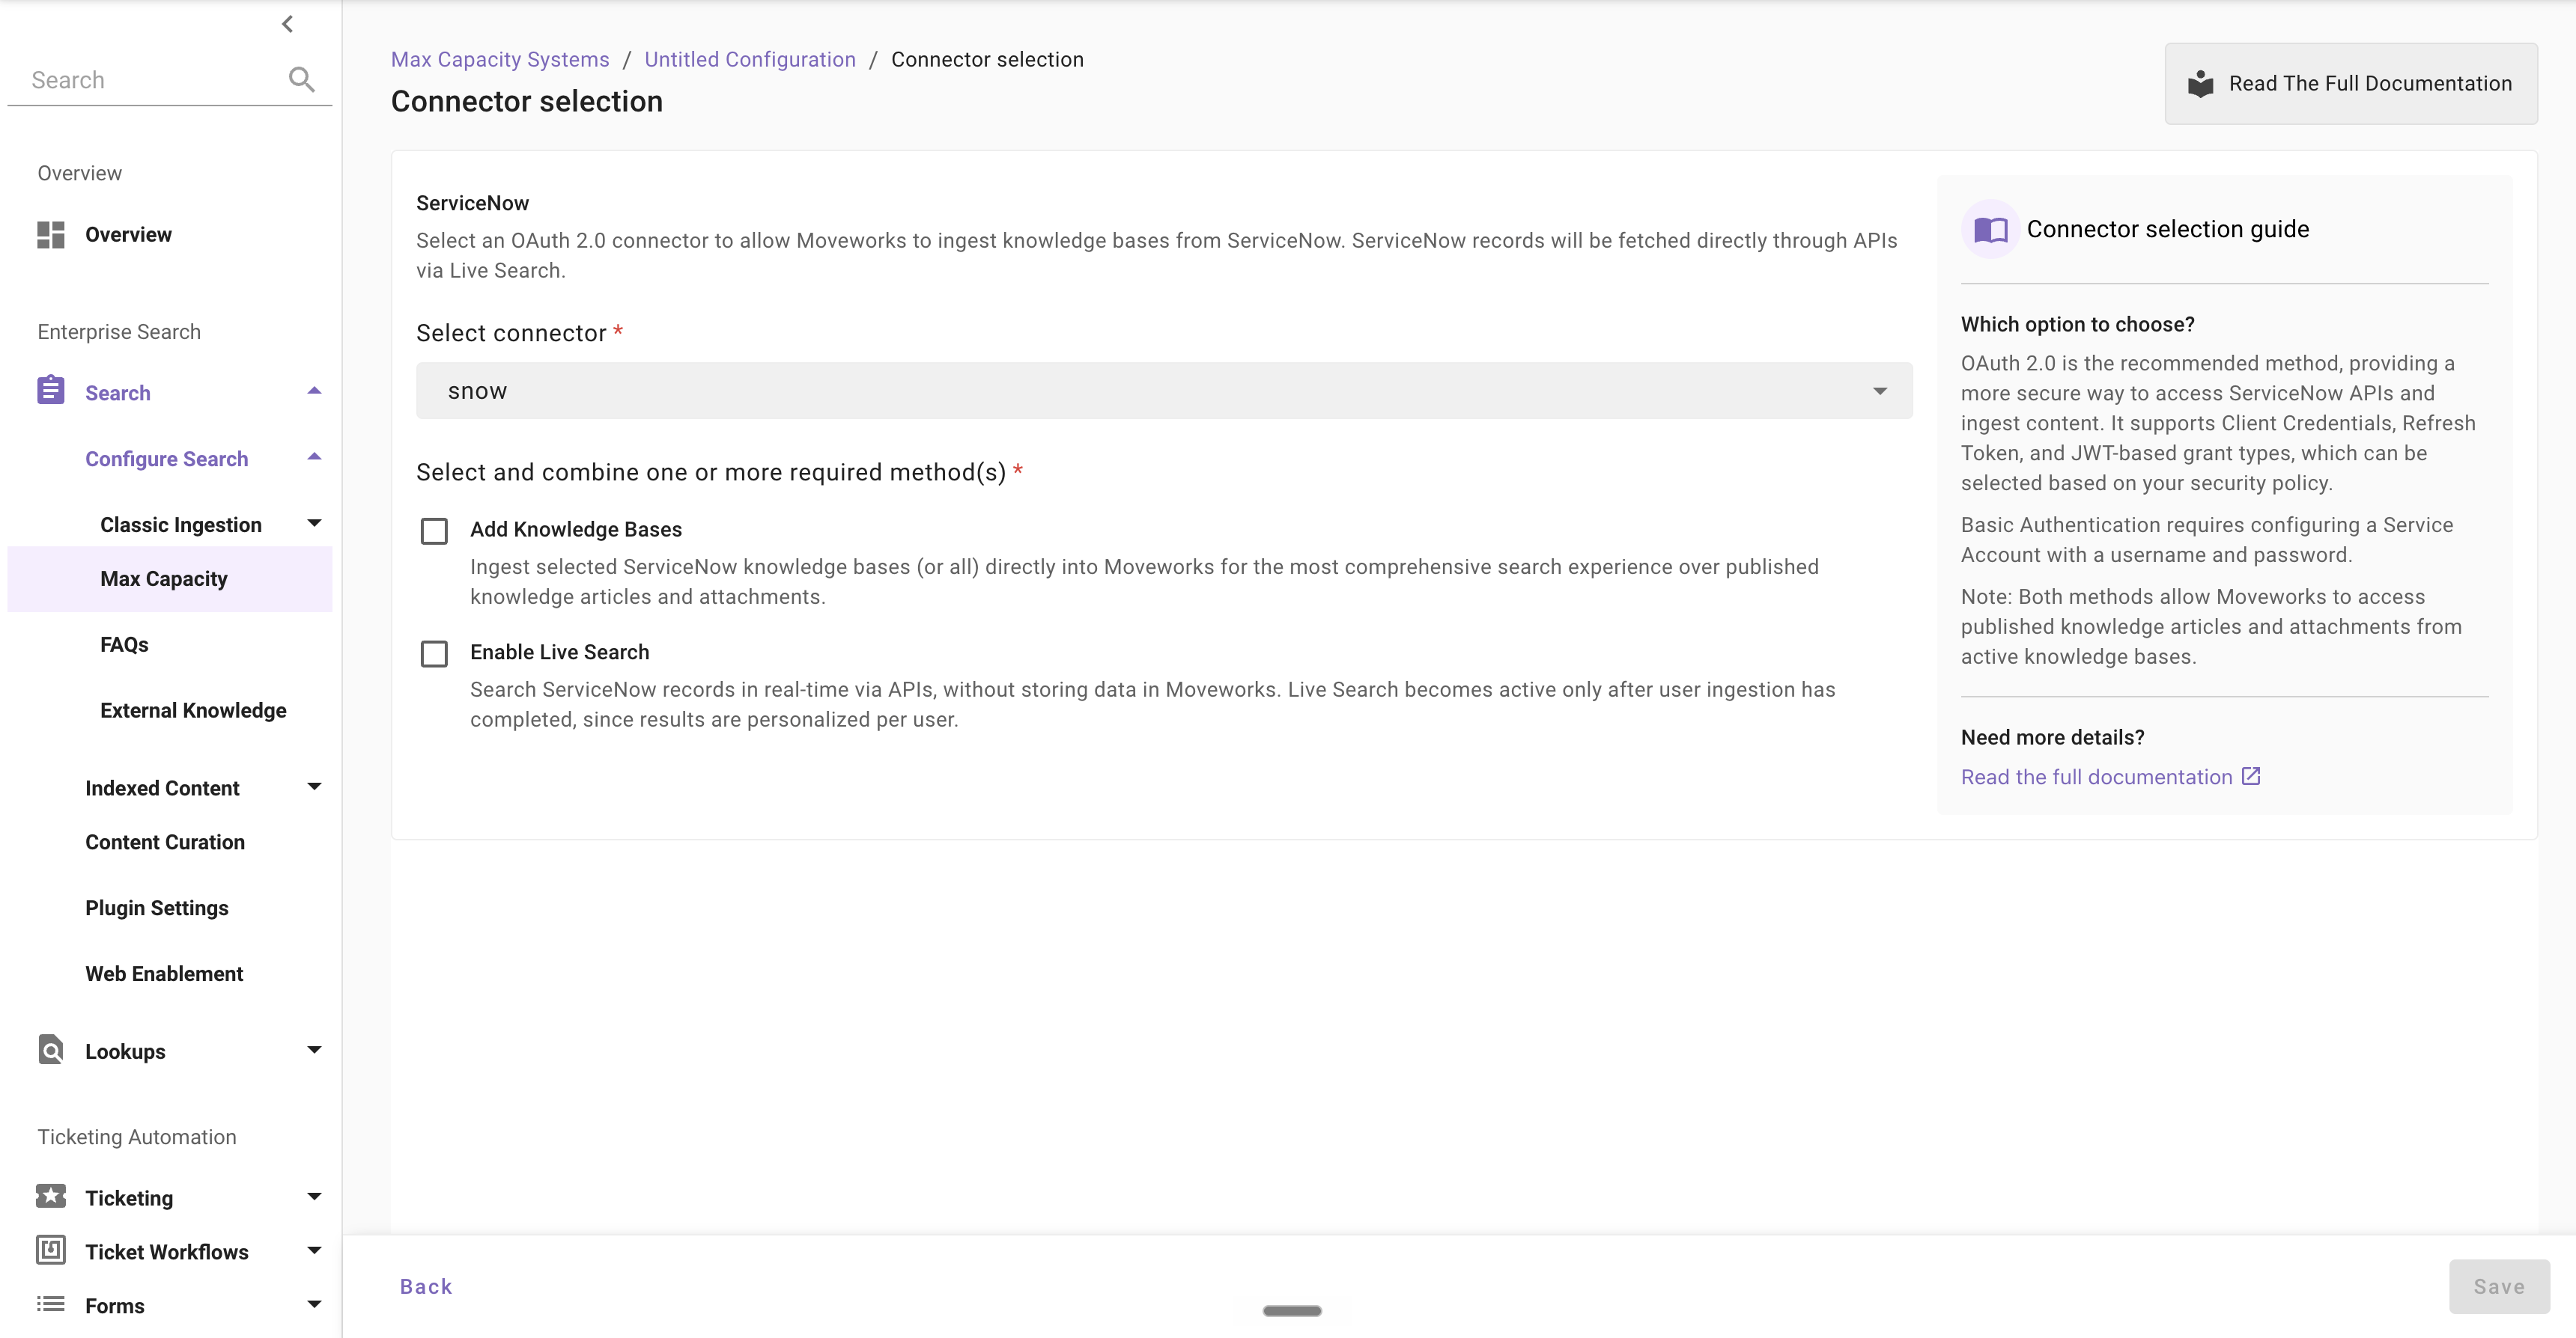Click external link icon beside full documentation
Image resolution: width=2576 pixels, height=1338 pixels.
(x=2251, y=777)
